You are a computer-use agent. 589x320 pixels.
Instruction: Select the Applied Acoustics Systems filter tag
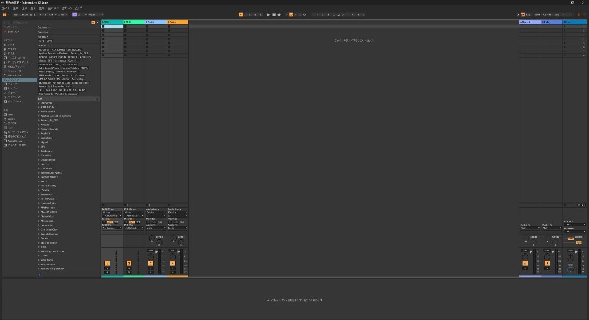point(54,54)
